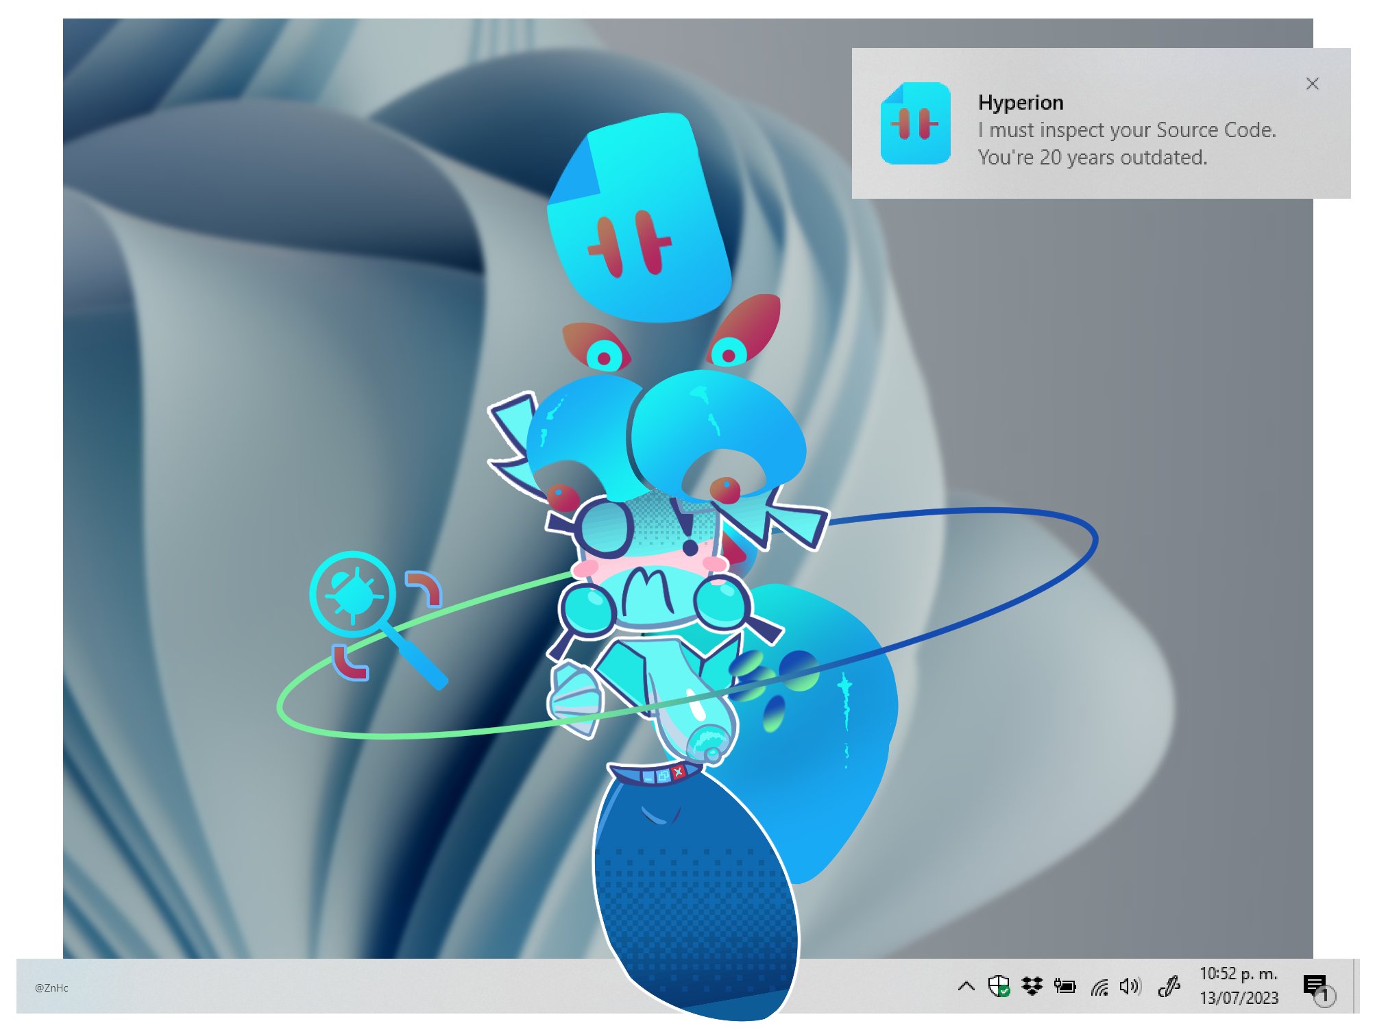Click the red X button on belt
1375x1030 pixels.
point(678,772)
